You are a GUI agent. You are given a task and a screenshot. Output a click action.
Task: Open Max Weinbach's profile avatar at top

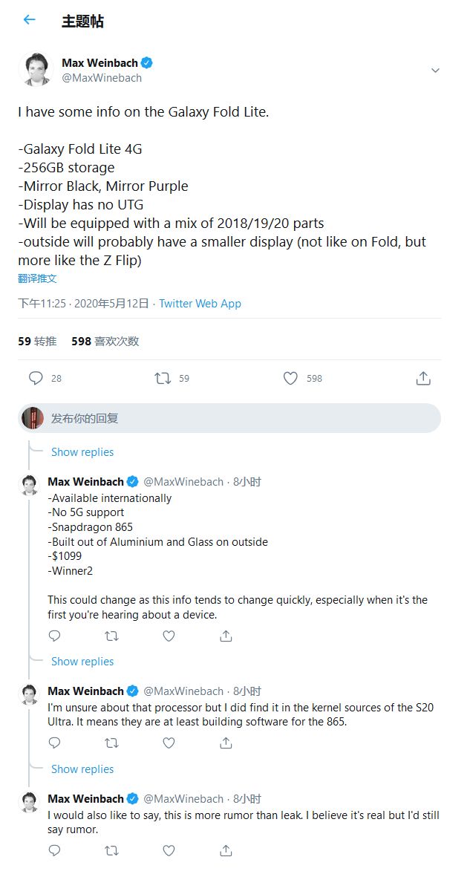point(36,70)
